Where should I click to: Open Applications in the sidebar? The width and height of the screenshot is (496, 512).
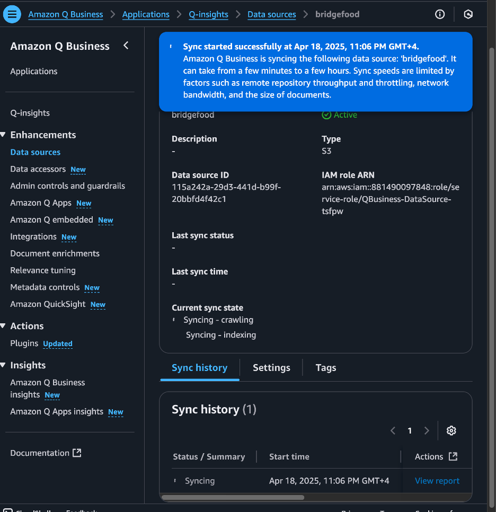(34, 72)
